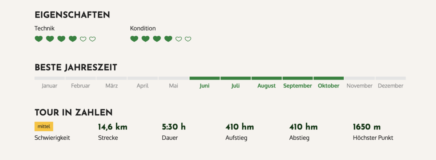Click the grey bar above Mai
The height and width of the screenshot is (160, 436).
[174, 78]
